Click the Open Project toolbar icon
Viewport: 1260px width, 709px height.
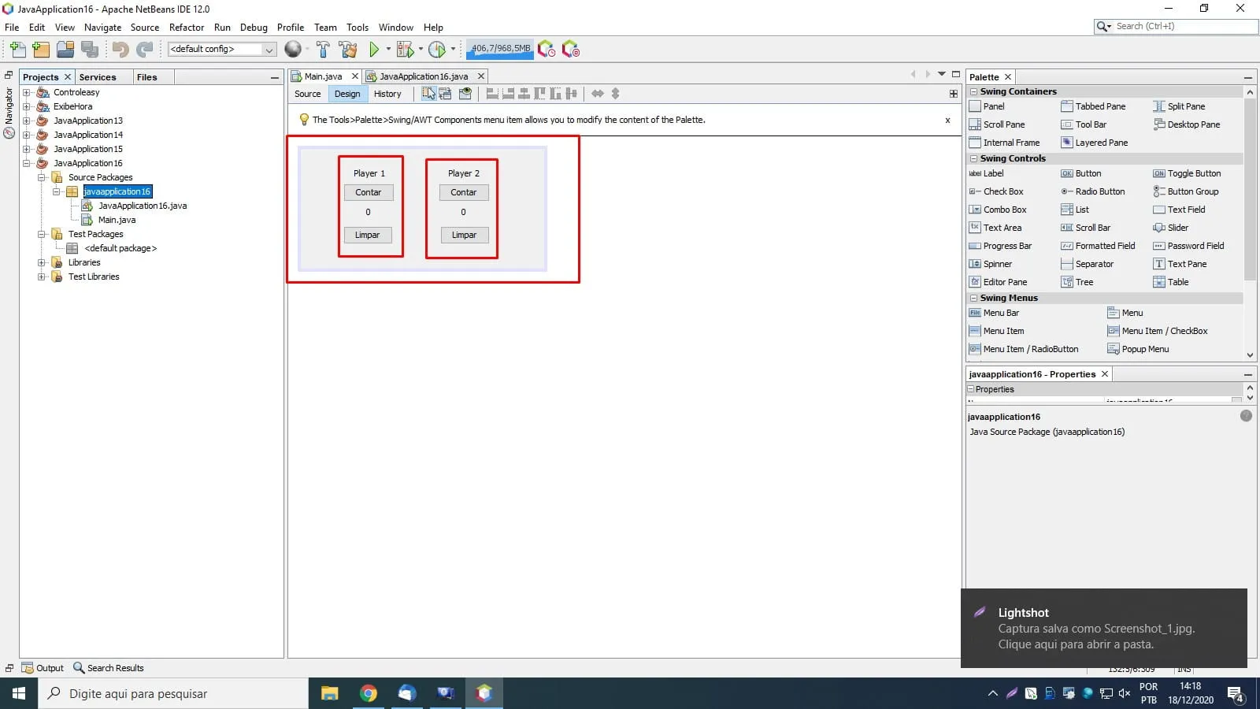tap(65, 50)
